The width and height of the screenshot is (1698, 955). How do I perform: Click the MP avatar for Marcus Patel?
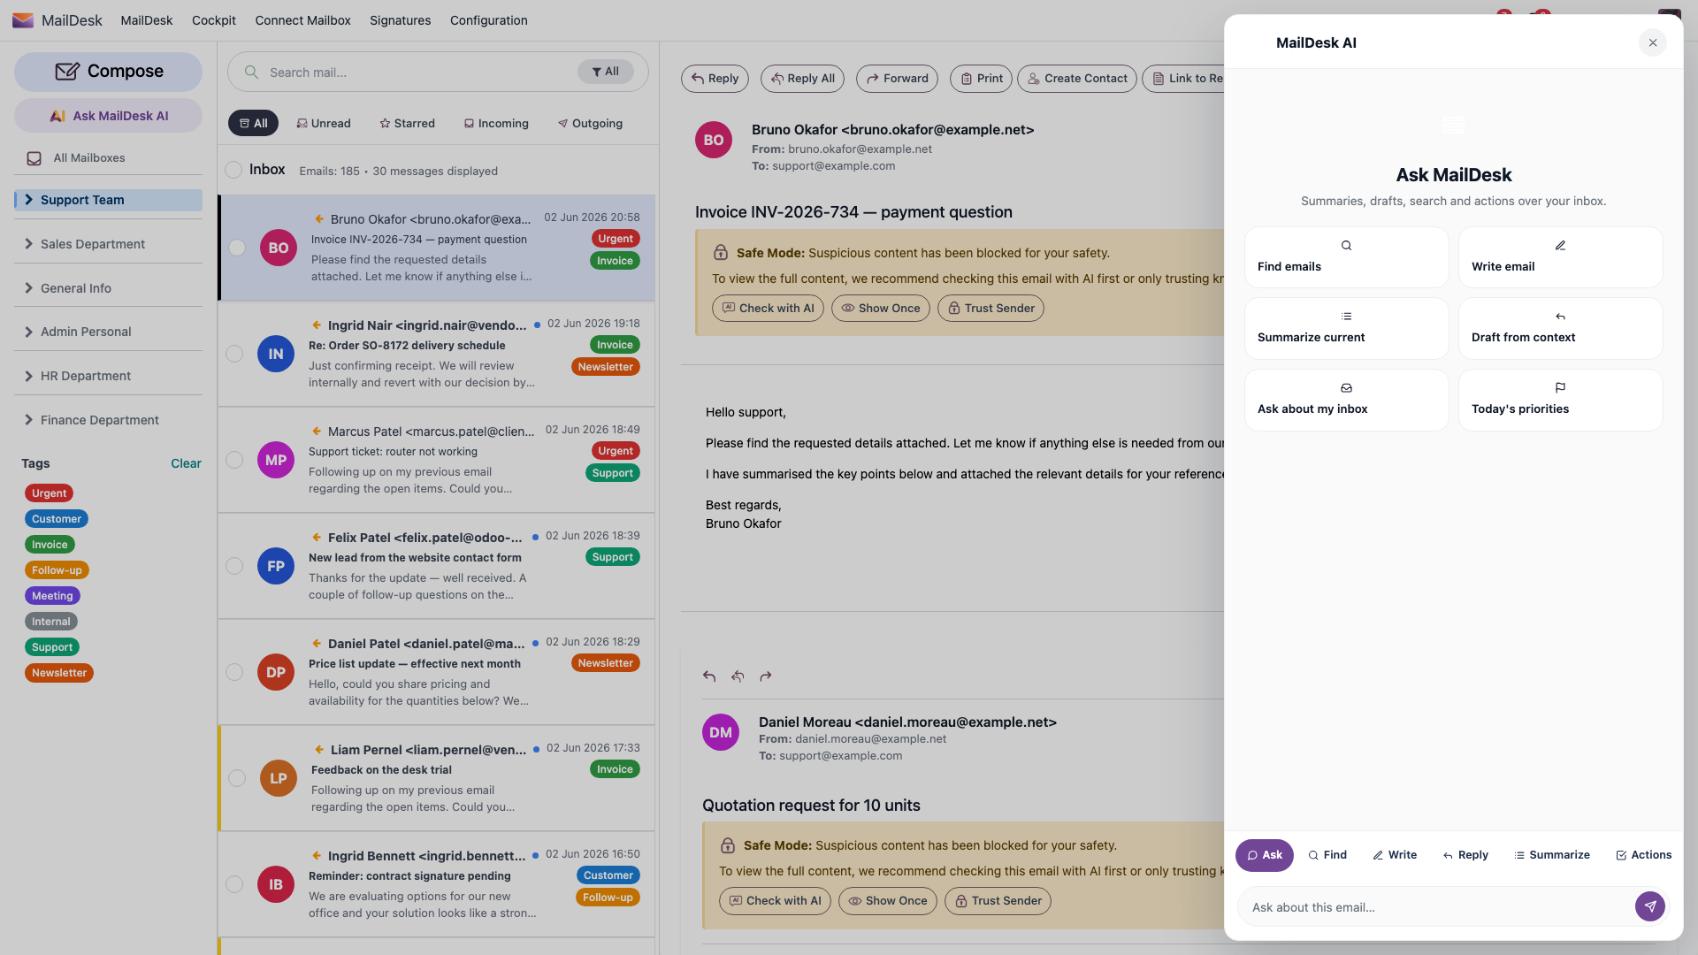click(x=276, y=460)
